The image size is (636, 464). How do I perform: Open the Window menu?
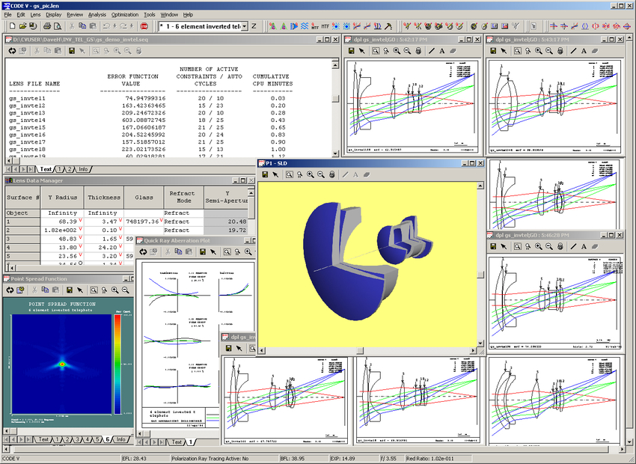(x=169, y=15)
